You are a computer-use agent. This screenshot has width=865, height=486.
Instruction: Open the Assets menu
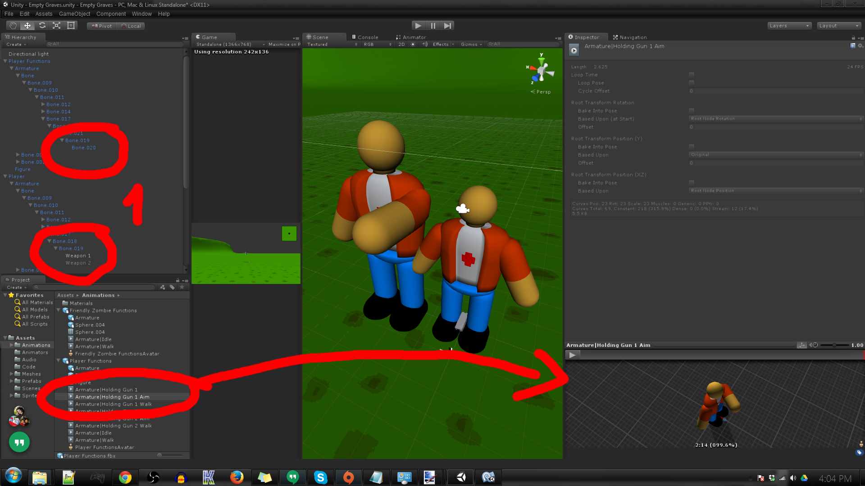pos(44,14)
